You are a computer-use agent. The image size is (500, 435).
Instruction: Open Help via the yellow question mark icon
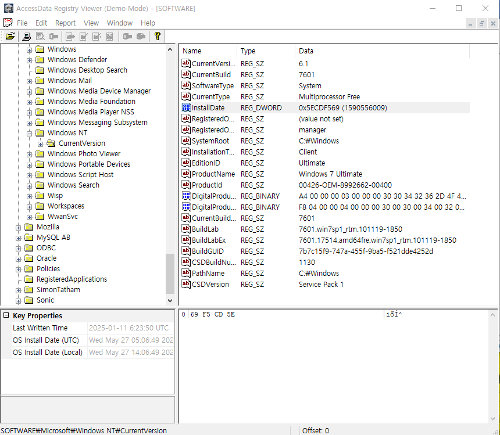coord(157,37)
